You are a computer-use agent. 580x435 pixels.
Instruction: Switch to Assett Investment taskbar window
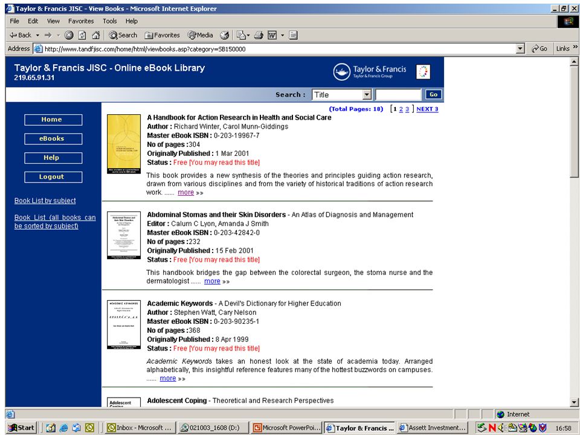[x=433, y=428]
